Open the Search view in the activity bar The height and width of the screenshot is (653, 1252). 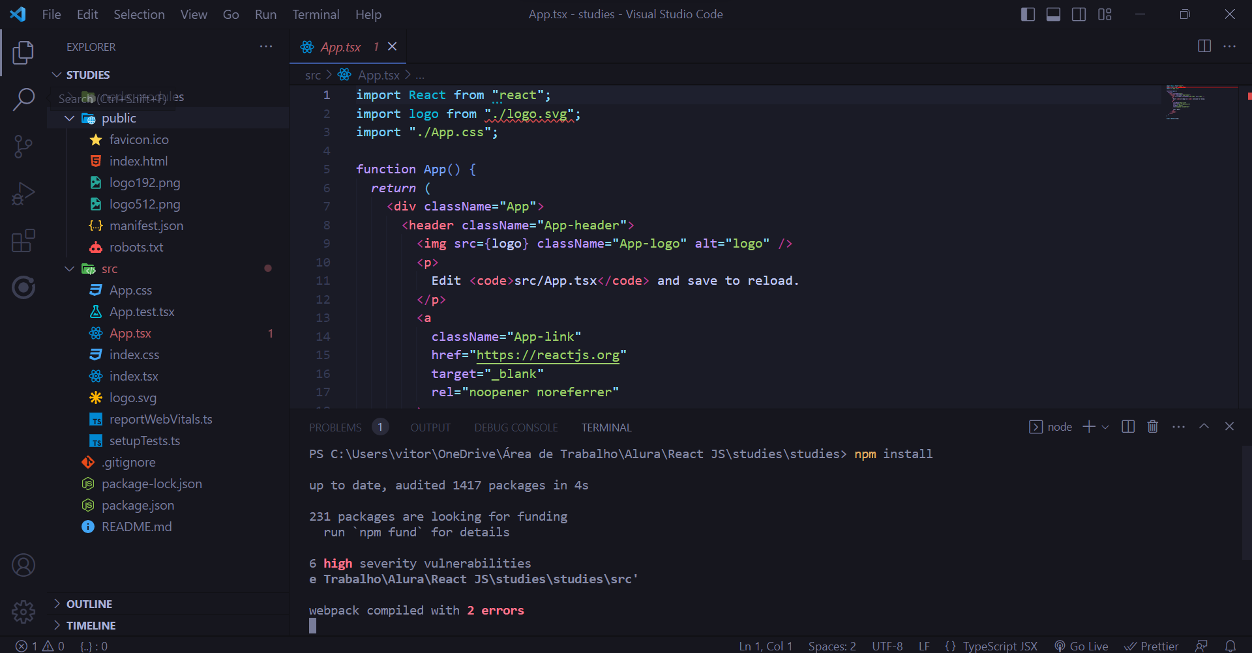point(23,100)
